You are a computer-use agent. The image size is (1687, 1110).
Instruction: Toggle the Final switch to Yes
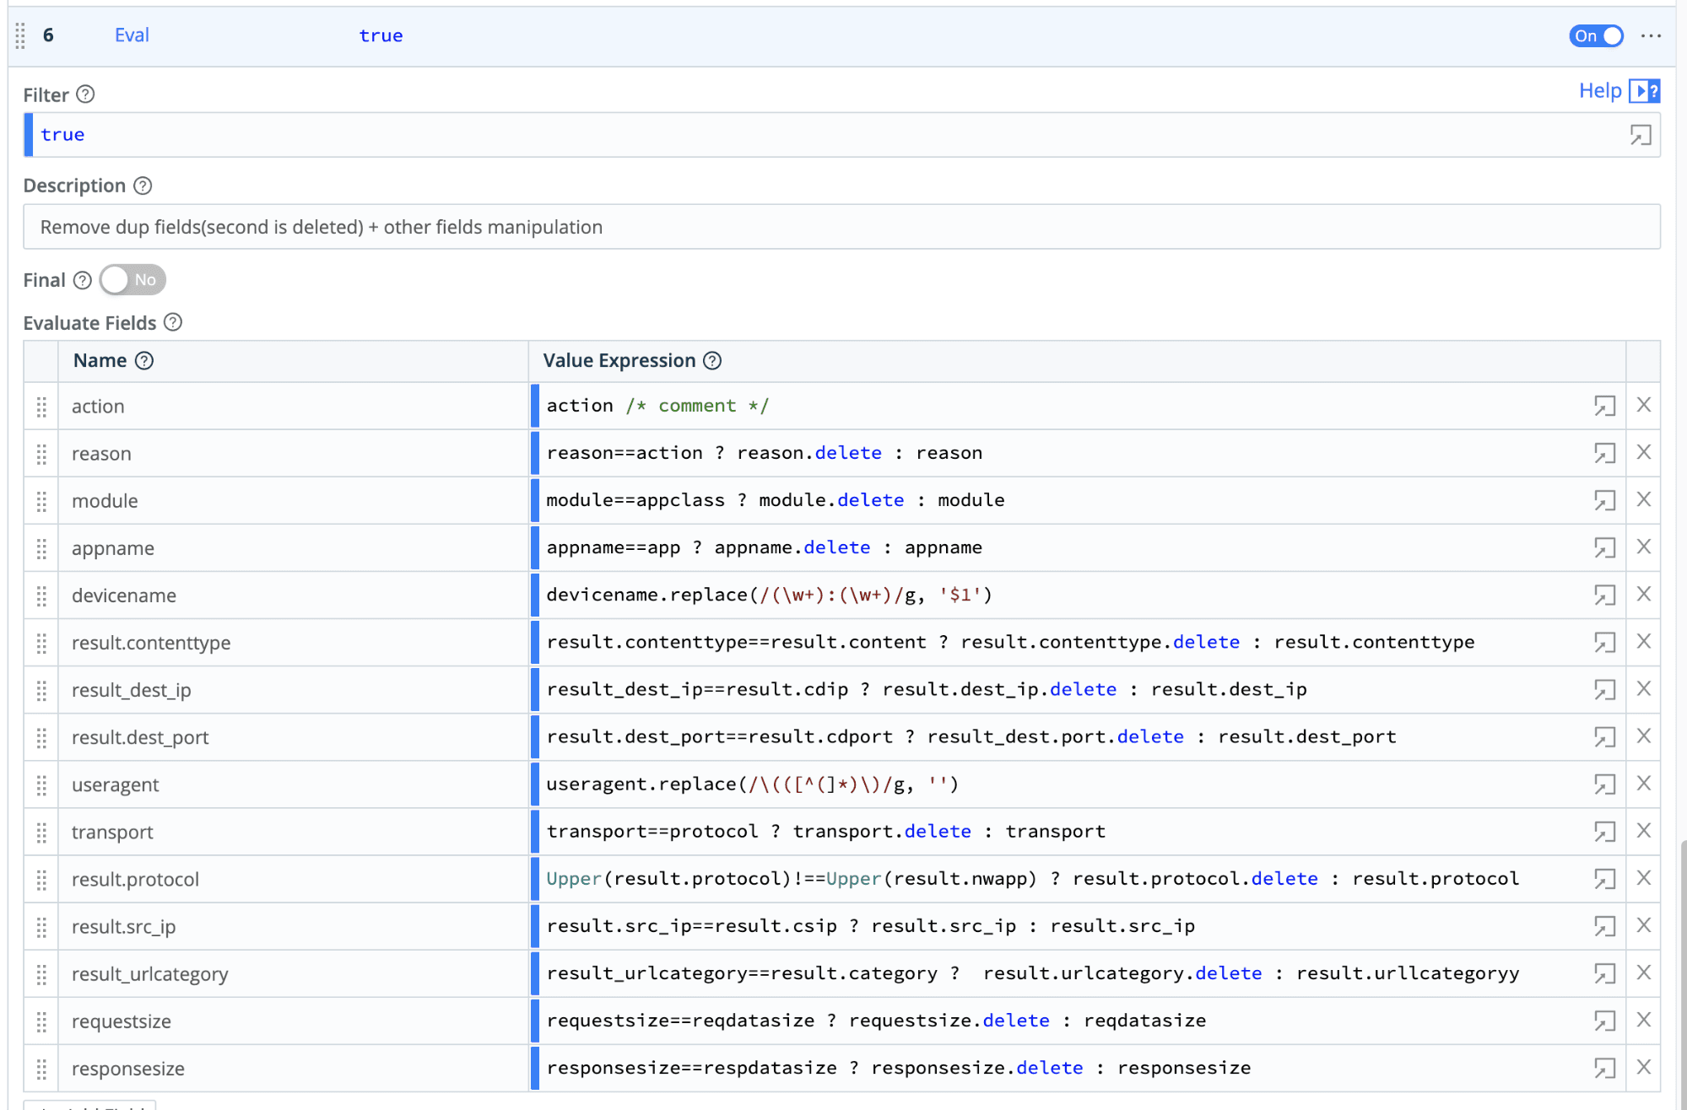pos(132,280)
